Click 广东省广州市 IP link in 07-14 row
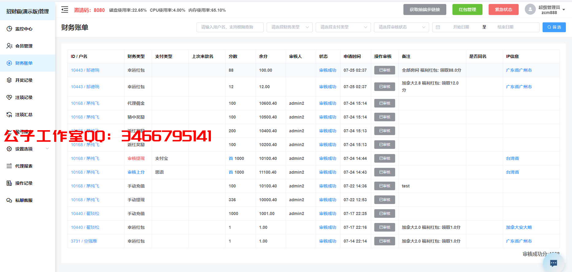The image size is (572, 272). tap(519, 241)
